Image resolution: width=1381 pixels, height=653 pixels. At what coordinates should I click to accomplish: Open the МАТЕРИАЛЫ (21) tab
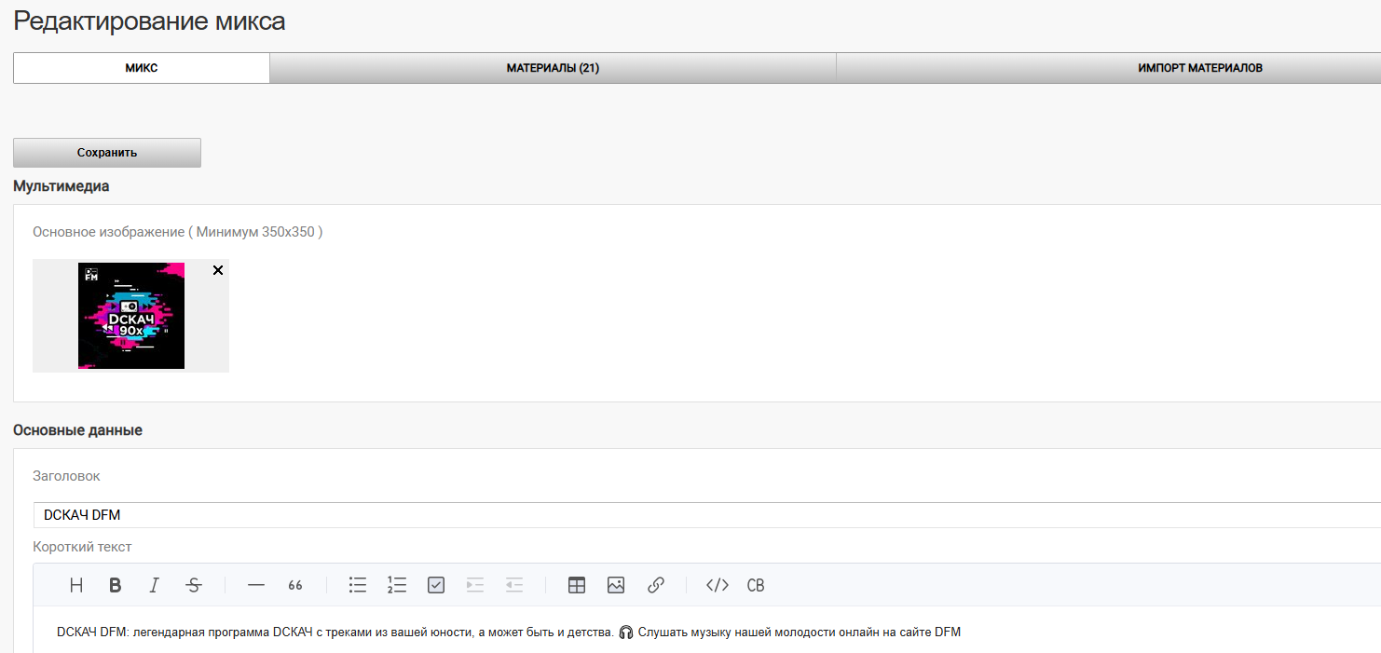click(x=553, y=68)
